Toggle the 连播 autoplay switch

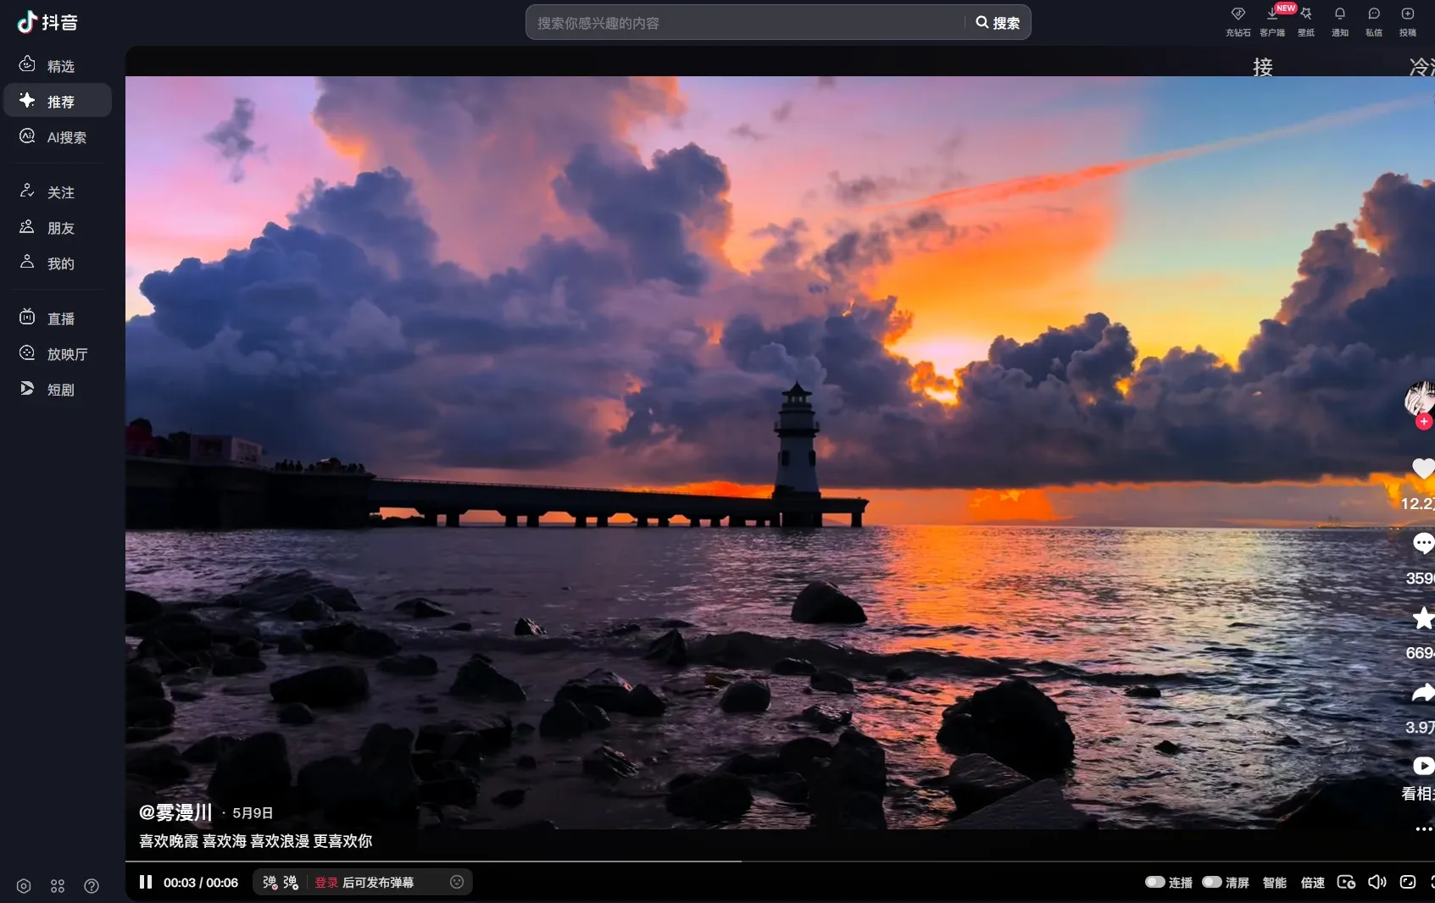click(x=1154, y=882)
